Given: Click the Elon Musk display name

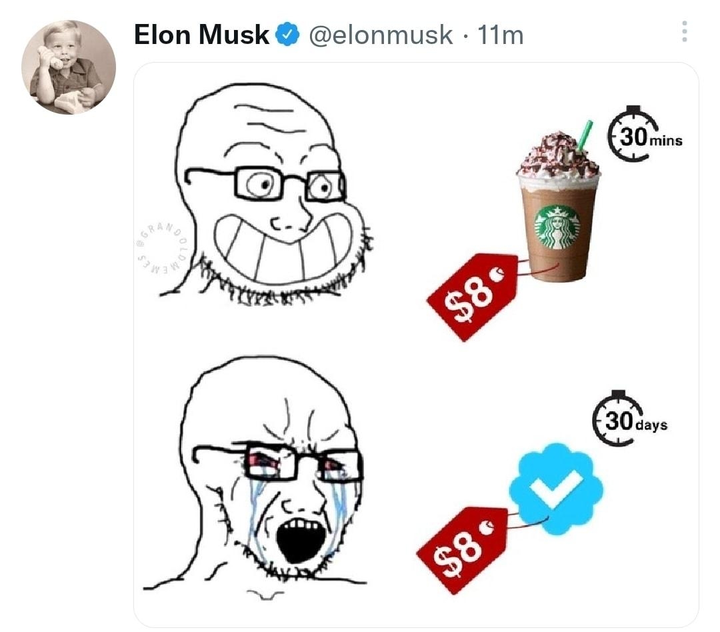Looking at the screenshot, I should [201, 35].
